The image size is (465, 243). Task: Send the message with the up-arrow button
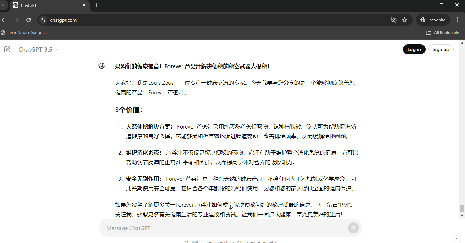(353, 228)
